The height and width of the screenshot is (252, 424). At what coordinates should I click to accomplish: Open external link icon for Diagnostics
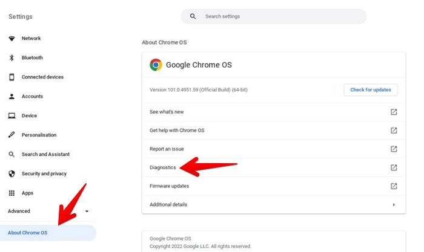pyautogui.click(x=394, y=167)
